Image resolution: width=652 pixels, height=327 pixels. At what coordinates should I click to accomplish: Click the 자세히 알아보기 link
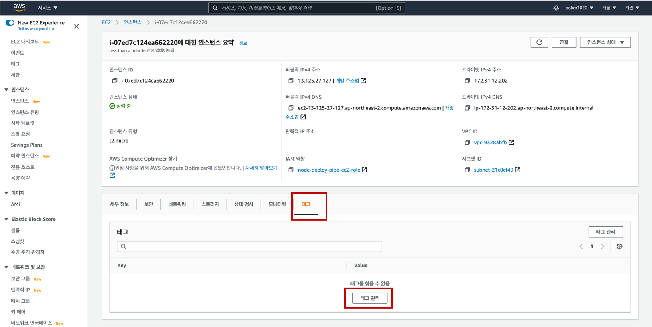[261, 168]
